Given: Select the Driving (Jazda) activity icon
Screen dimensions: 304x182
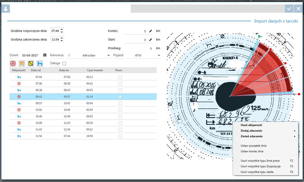Looking at the screenshot, I should (13, 63).
